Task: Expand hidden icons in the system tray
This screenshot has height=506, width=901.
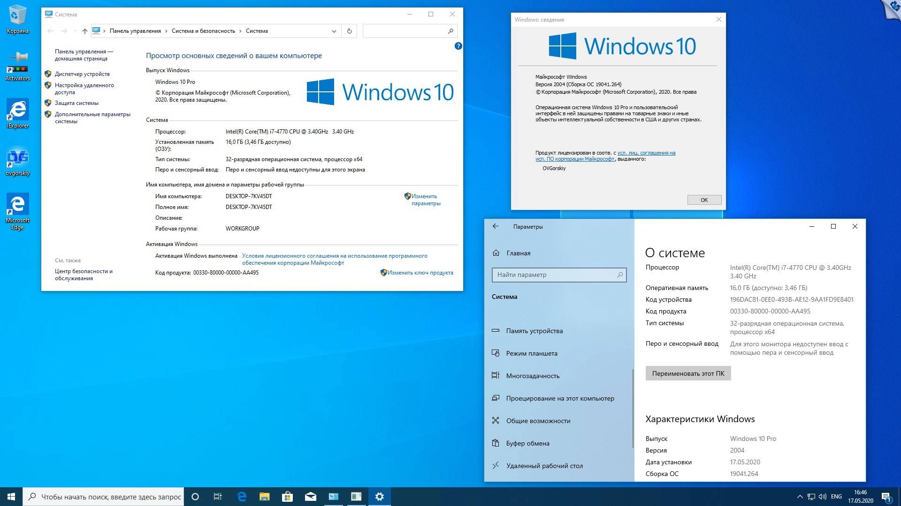Action: tap(800, 496)
